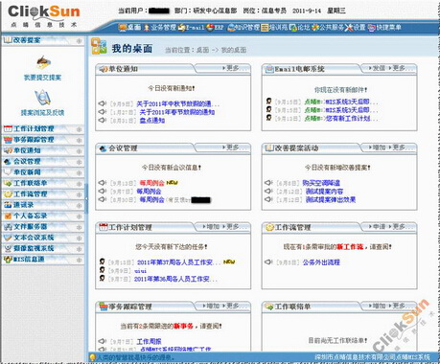Viewport: 440px width, 364px height.
Task: Click 更多 in the 单位通知 panel
Action: point(235,68)
